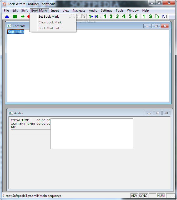The height and width of the screenshot is (200, 177).
Task: Click the previous paragraph navigation icon
Action: point(91,17)
